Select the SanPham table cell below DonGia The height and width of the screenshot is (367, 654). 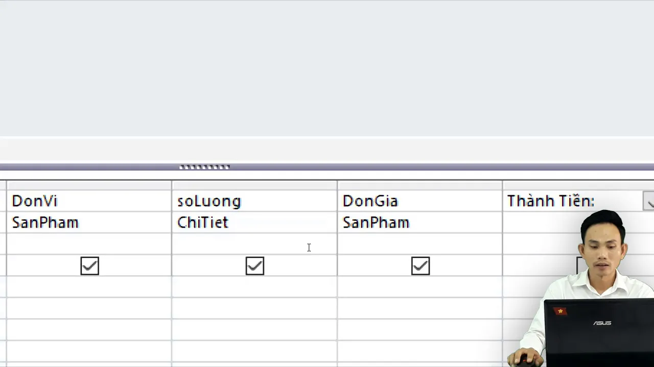click(420, 223)
